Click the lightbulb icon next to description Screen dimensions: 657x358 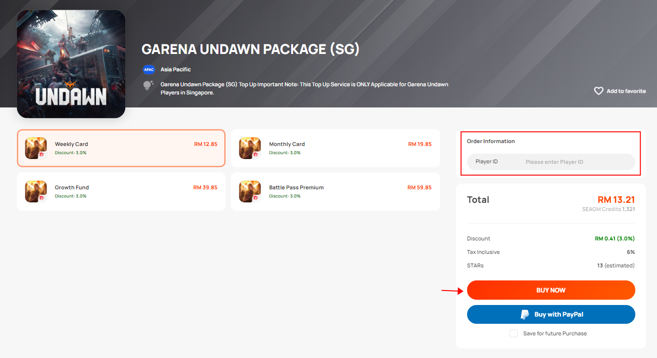(x=147, y=85)
